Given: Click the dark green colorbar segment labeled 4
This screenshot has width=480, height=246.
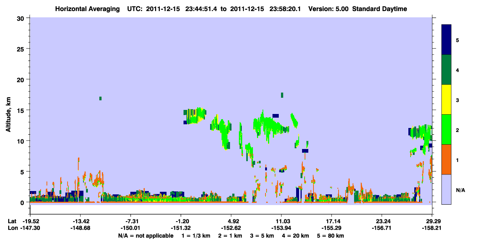Looking at the screenshot, I should point(446,70).
